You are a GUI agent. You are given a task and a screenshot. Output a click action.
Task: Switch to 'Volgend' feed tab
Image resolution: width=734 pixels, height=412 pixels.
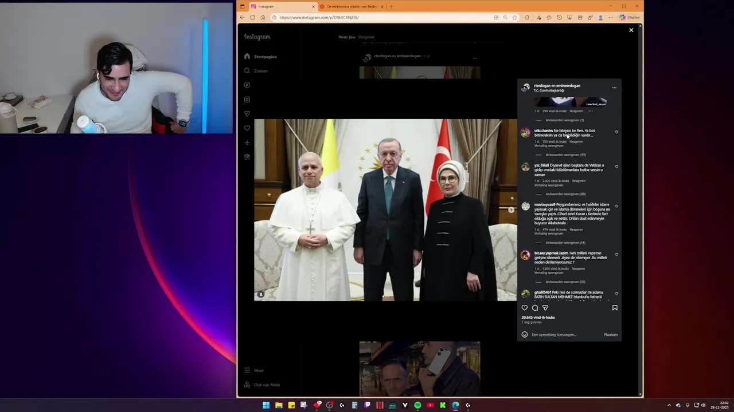pos(366,37)
